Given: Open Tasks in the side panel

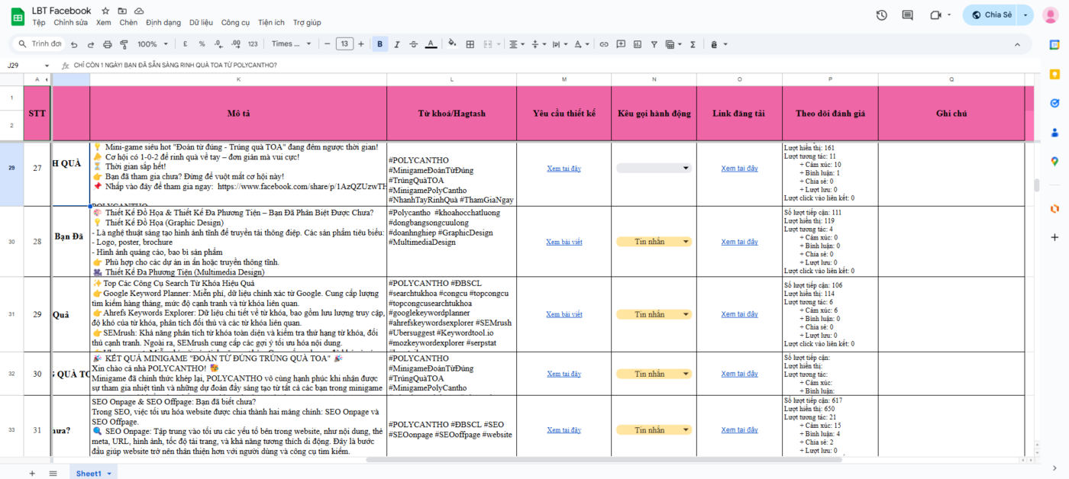Looking at the screenshot, I should pyautogui.click(x=1054, y=103).
